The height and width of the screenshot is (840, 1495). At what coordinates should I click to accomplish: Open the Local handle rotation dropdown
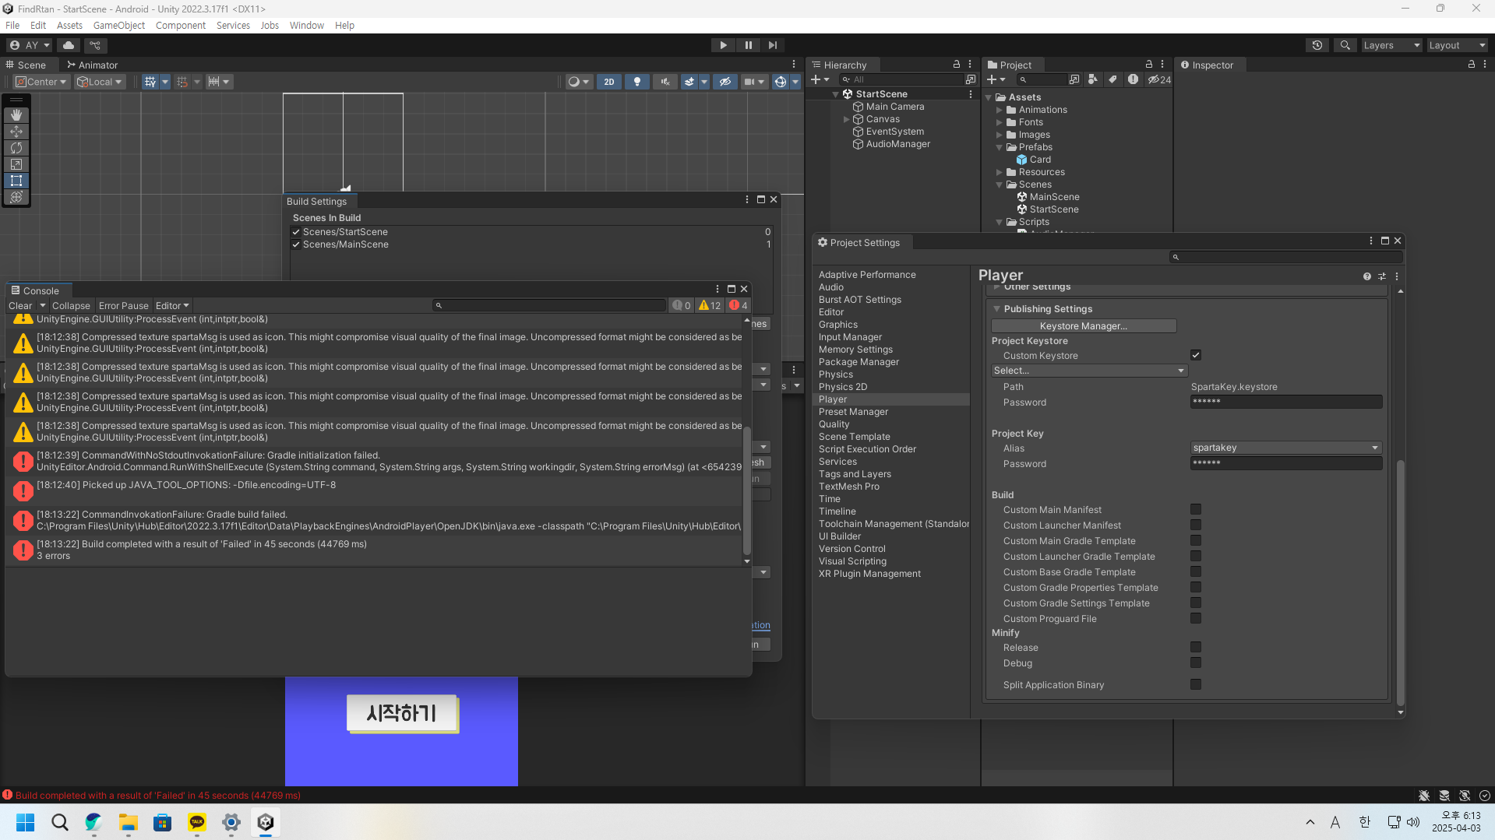pos(99,82)
